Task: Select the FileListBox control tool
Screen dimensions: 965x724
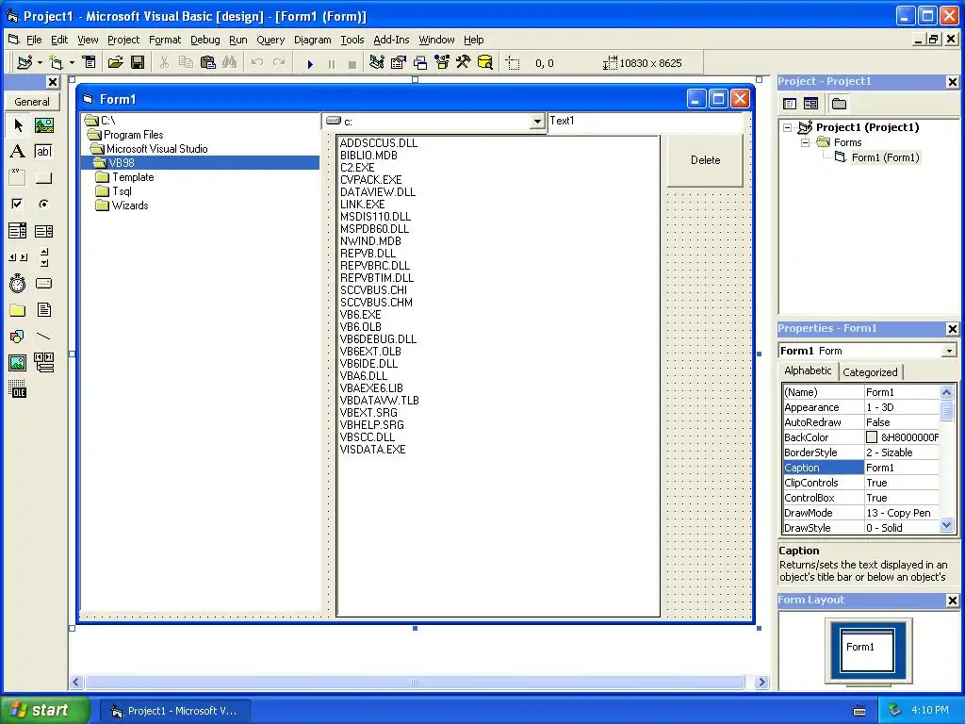Action: [43, 309]
